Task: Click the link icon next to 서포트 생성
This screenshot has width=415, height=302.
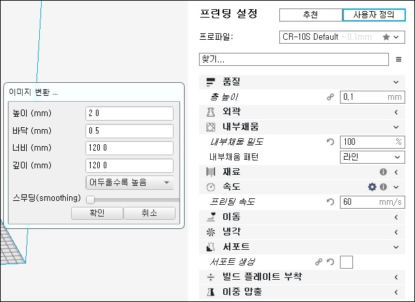Action: 318,262
